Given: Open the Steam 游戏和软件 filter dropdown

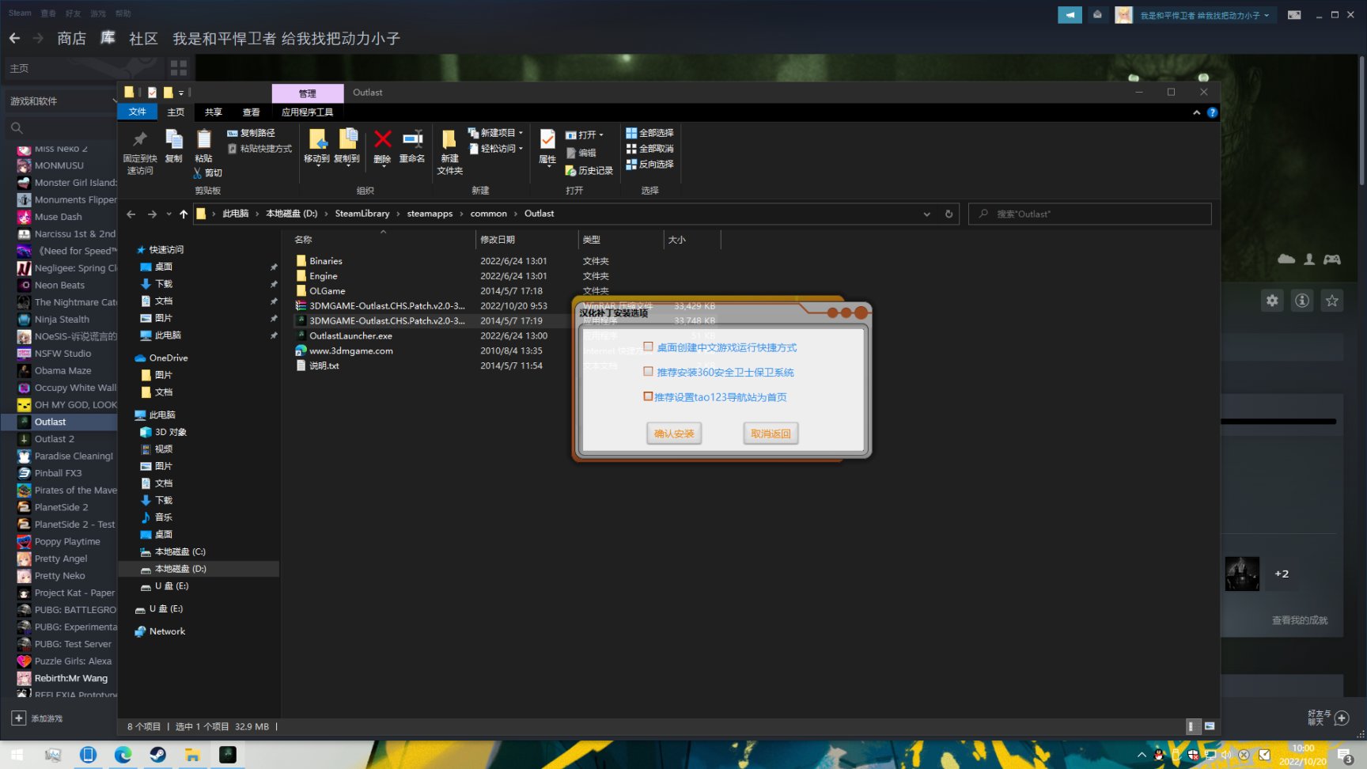Looking at the screenshot, I should pyautogui.click(x=62, y=101).
